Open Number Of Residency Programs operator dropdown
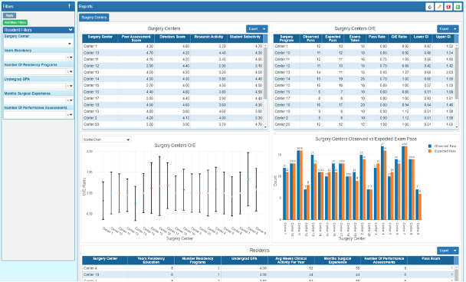This screenshot has width=466, height=282. 70,71
